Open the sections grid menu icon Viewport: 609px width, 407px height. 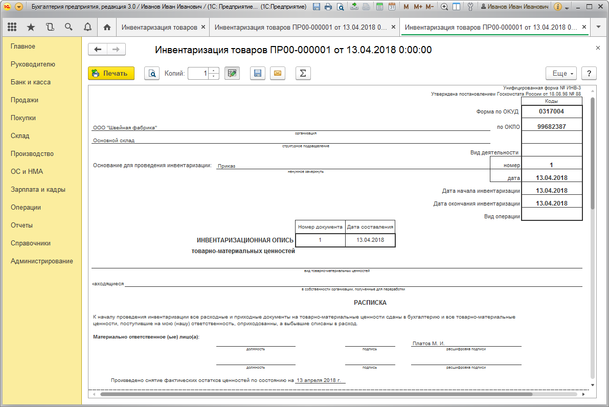click(12, 27)
